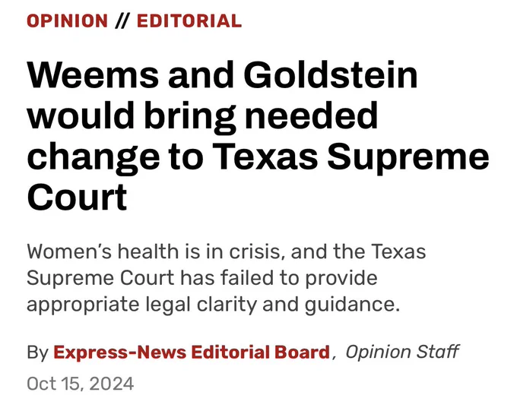
Task: Click "would bring needed" headline line
Action: (202, 117)
